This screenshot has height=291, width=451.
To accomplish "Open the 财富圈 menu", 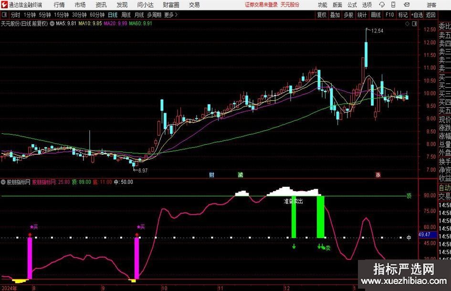I will click(x=171, y=5).
